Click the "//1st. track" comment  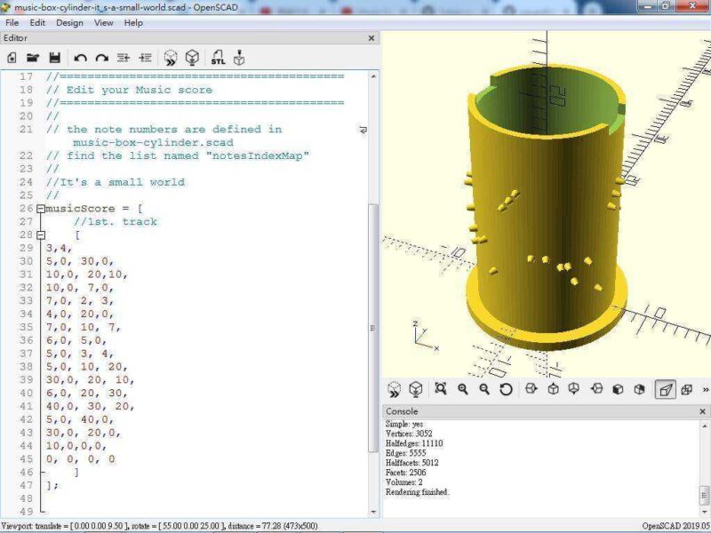tap(116, 221)
